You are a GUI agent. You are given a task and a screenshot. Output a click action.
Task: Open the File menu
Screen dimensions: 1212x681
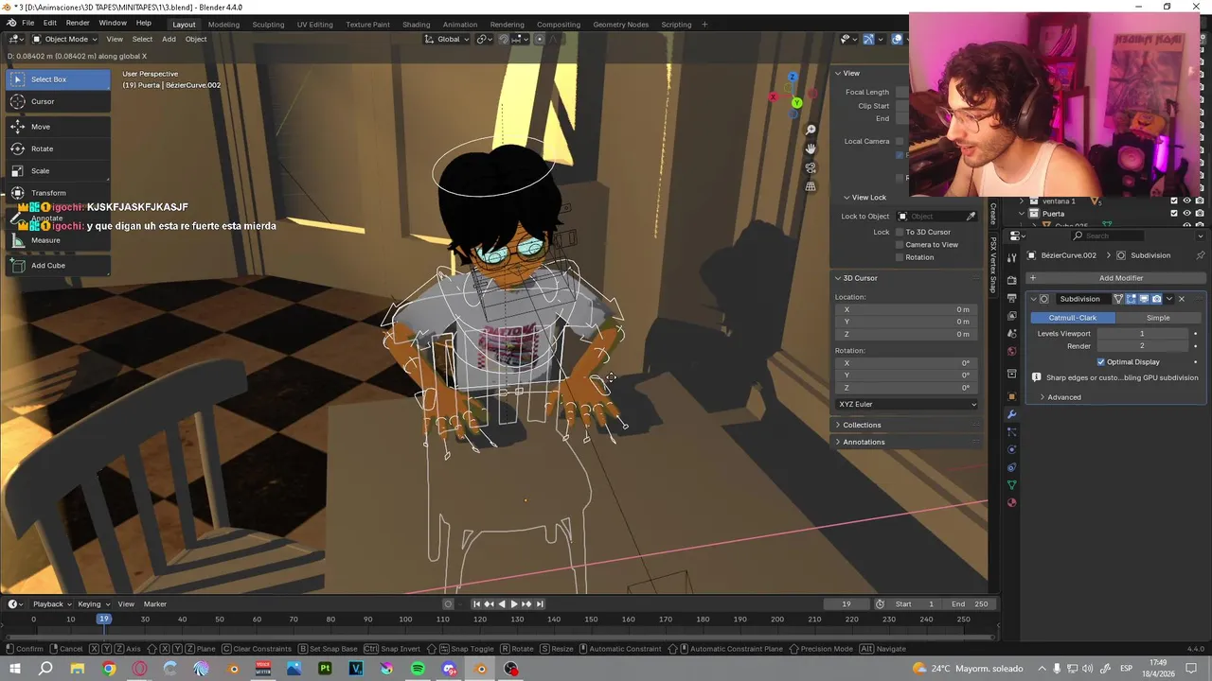pyautogui.click(x=28, y=23)
